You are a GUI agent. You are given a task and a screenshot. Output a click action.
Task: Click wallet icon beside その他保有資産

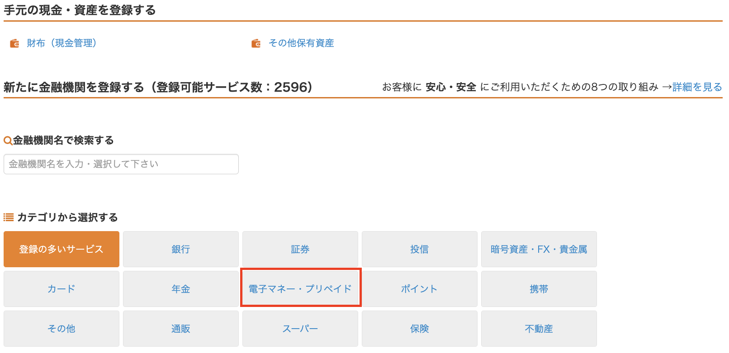click(x=256, y=43)
